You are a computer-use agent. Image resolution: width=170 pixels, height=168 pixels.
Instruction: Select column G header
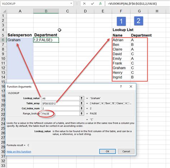(x=139, y=11)
